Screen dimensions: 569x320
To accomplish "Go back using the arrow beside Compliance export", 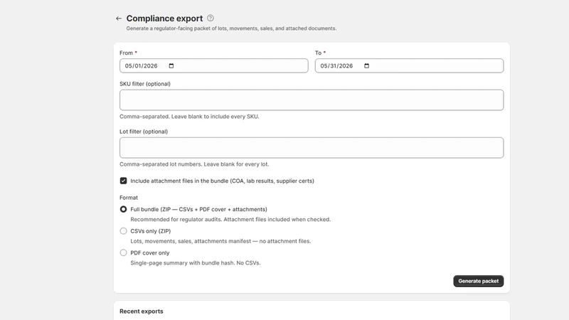I will point(119,18).
